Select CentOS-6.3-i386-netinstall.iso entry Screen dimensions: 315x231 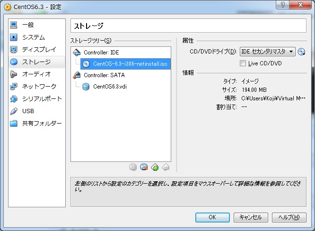point(125,64)
